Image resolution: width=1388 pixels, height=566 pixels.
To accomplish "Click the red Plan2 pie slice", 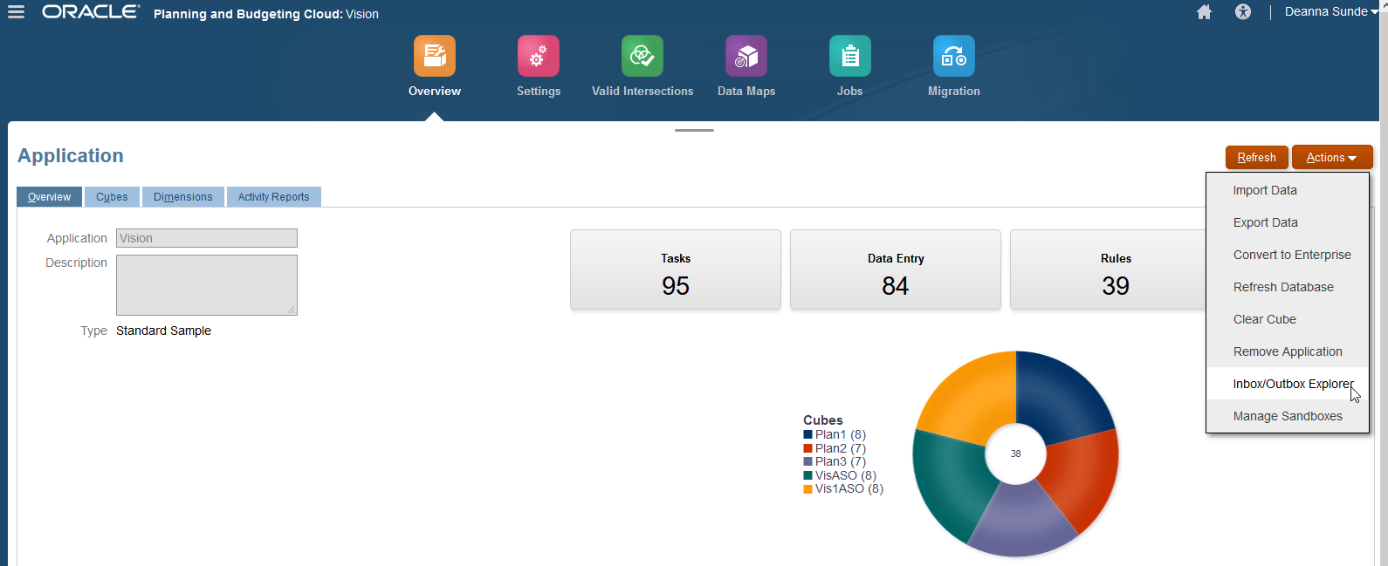I will click(1079, 481).
